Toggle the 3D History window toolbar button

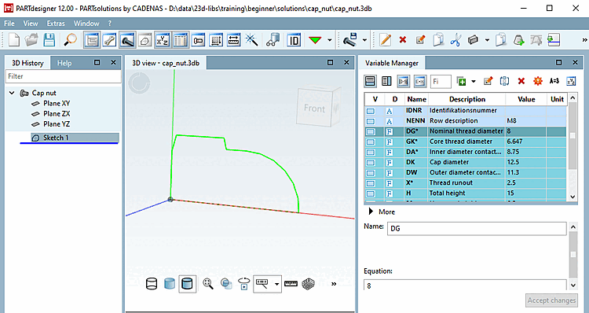click(92, 40)
